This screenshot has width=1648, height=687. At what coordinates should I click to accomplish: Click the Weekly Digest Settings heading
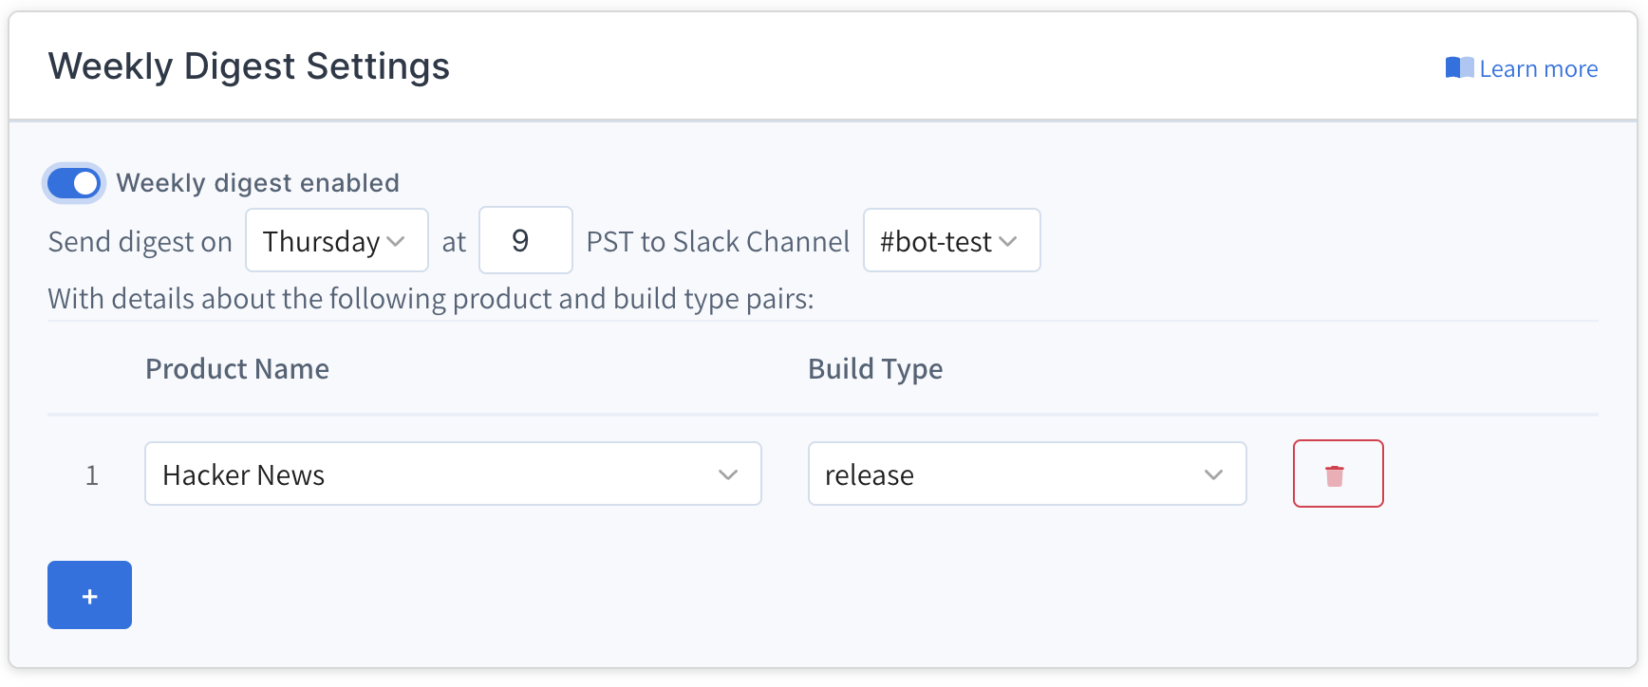[249, 66]
